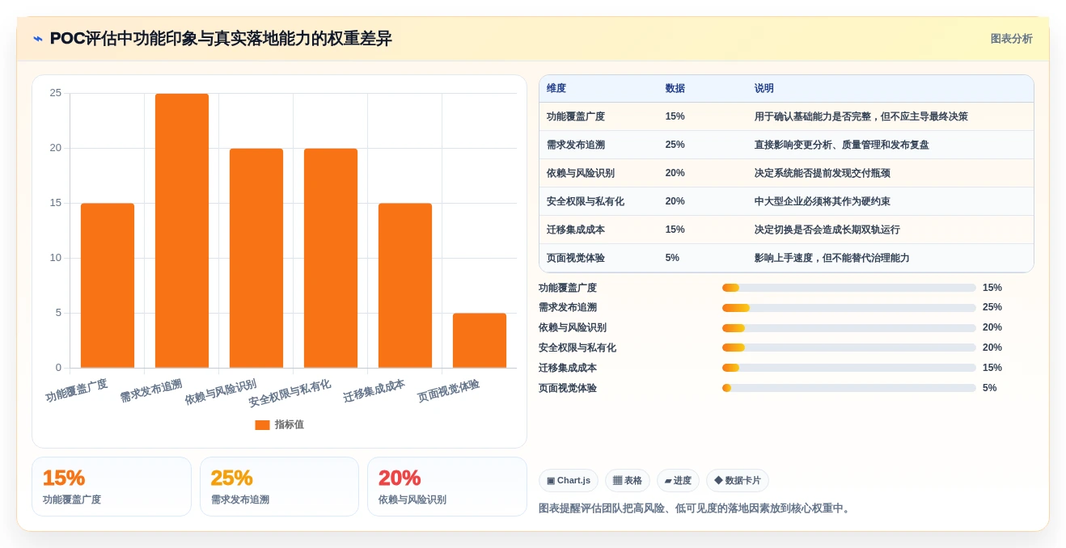Click the 需求发布追溯 progress bar
The height and width of the screenshot is (548, 1066).
point(849,308)
